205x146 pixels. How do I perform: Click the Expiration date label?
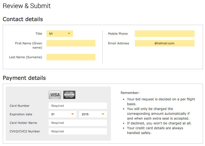coord(21,114)
